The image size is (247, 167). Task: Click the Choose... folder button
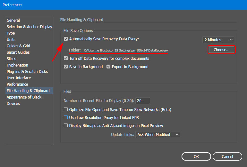pos(221,50)
